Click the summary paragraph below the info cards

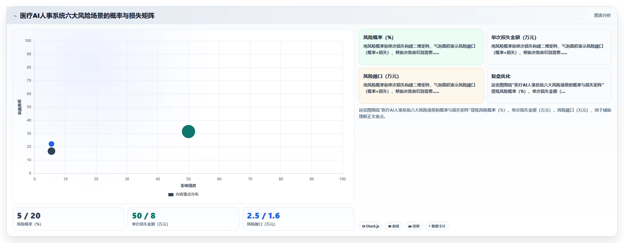click(485, 113)
